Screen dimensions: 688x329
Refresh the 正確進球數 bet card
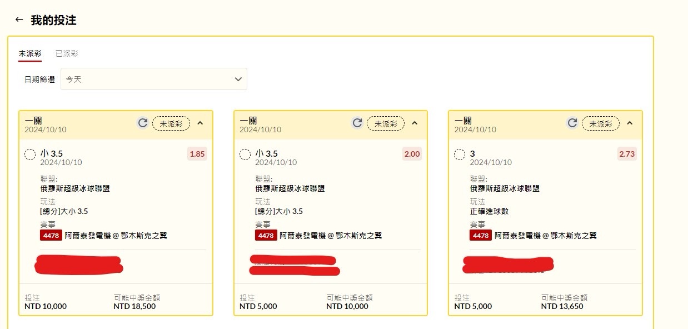[x=572, y=123]
